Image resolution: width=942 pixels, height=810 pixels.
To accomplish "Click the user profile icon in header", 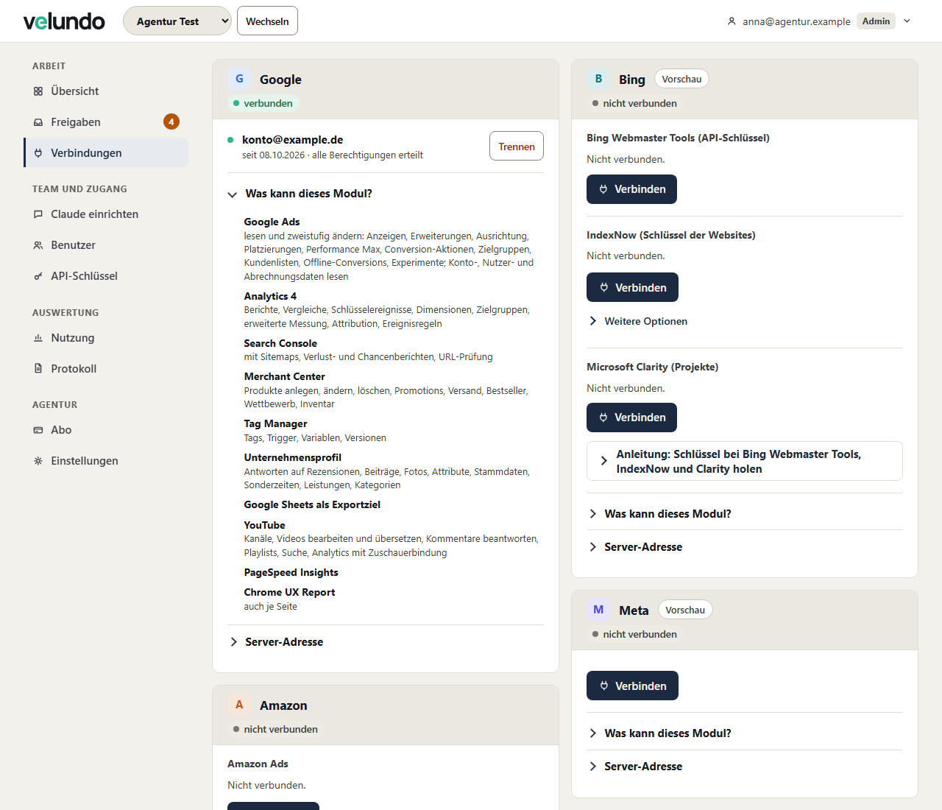I will pos(732,21).
